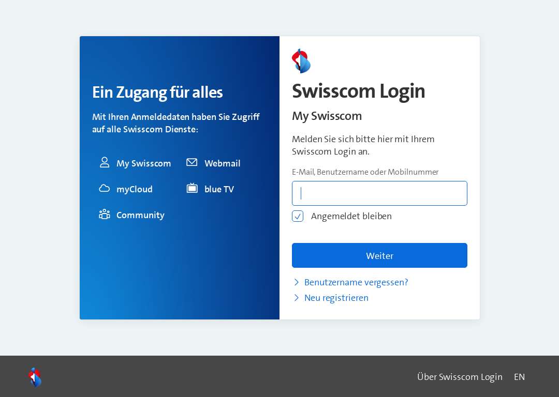Focus the E-Mail, Benutzername oder Mobilnummer field
This screenshot has height=397, width=559.
point(379,193)
